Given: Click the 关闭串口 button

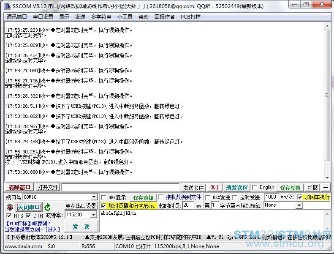Looking at the screenshot, I should tap(29, 207).
